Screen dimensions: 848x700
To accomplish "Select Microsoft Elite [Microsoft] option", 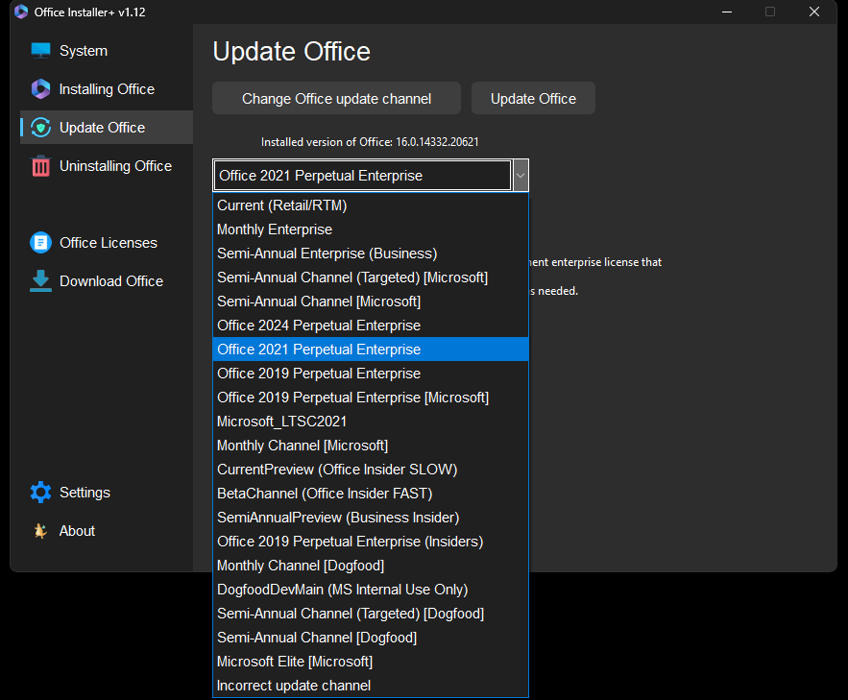I will (371, 661).
